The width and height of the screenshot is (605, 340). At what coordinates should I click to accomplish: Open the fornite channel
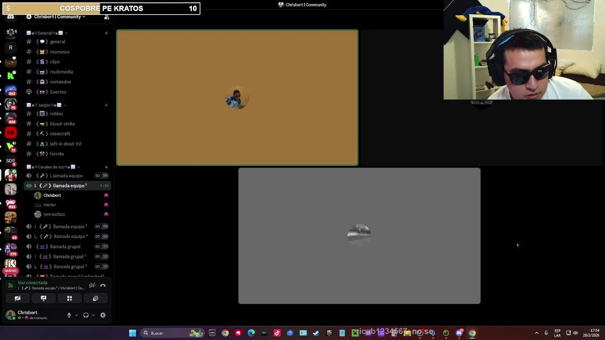click(68, 154)
